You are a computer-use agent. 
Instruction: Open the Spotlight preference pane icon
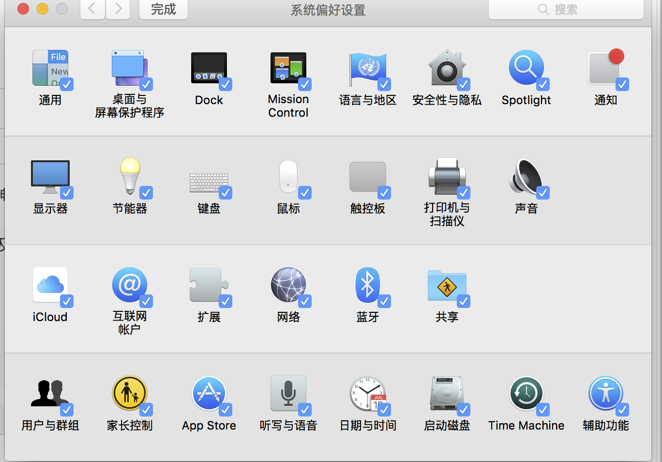[x=525, y=68]
